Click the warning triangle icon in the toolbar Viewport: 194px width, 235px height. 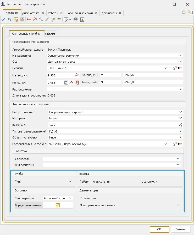[x=82, y=20]
